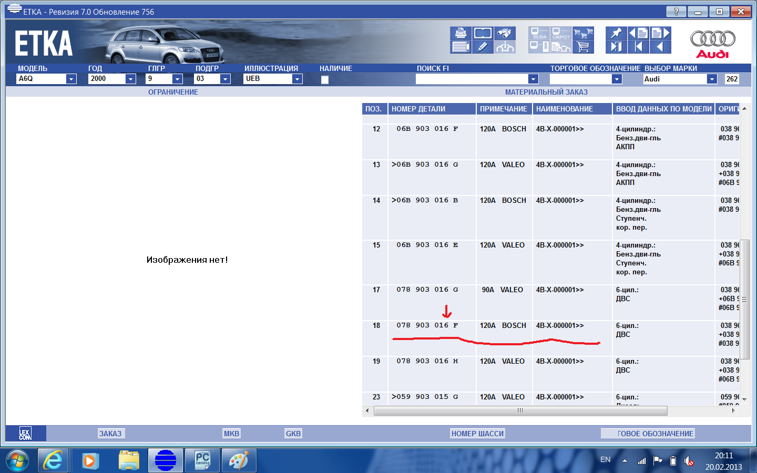The height and width of the screenshot is (473, 757).
Task: Open search with the binoculars icon
Action: pyautogui.click(x=505, y=33)
